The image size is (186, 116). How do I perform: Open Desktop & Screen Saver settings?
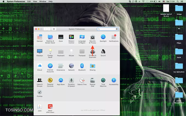(x=50, y=39)
